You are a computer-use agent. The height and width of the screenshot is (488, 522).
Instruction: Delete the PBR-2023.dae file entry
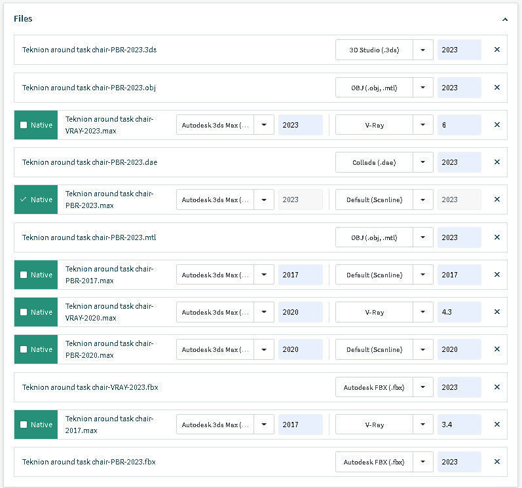(x=496, y=162)
